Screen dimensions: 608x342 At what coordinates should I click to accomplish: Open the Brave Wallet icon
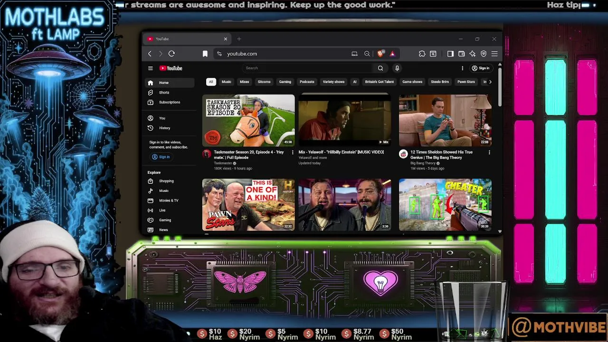[x=461, y=54]
